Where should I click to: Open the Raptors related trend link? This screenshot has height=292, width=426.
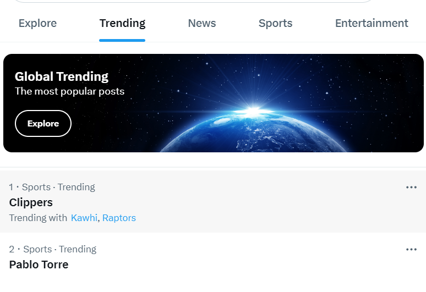(x=119, y=218)
